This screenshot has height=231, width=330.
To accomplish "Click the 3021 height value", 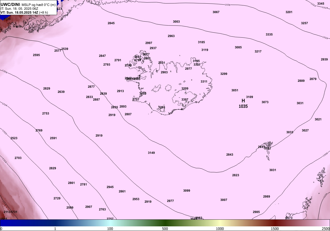I will pyautogui.click(x=318, y=119).
